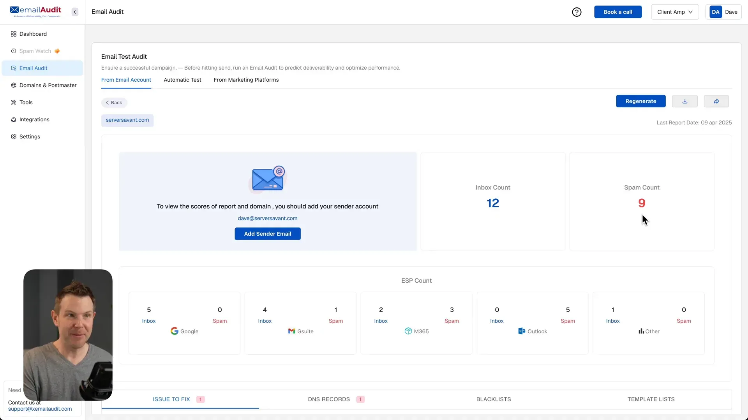Switch to BLACKLISTS tab
The width and height of the screenshot is (748, 420).
coord(494,399)
